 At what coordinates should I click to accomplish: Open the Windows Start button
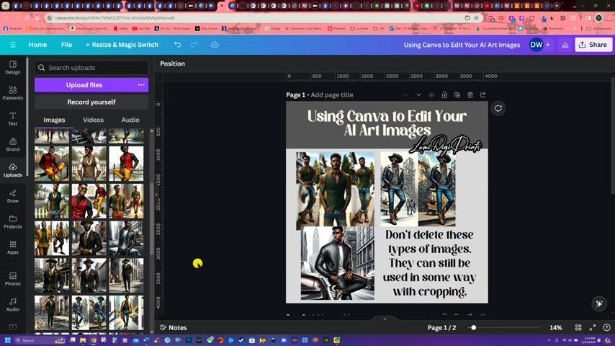(7, 340)
